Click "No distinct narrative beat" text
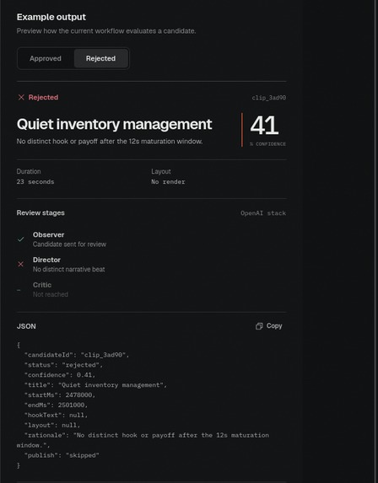The image size is (378, 483). tap(68, 270)
